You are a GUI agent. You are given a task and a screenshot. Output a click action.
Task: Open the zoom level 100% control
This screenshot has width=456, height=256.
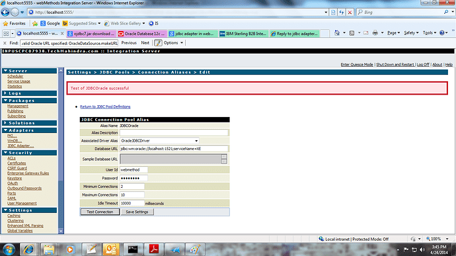(x=437, y=239)
